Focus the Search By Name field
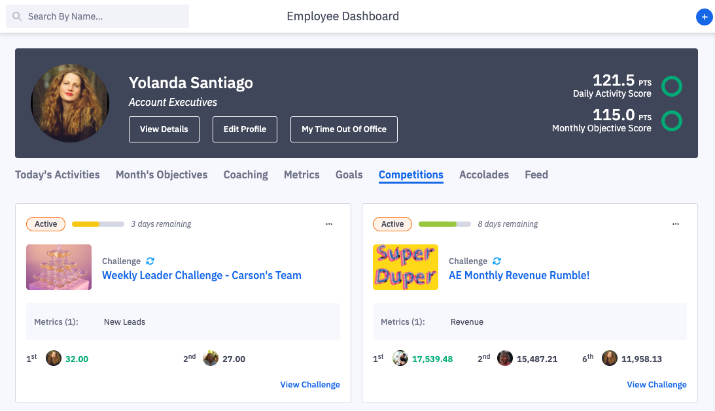The image size is (715, 411). pyautogui.click(x=105, y=16)
